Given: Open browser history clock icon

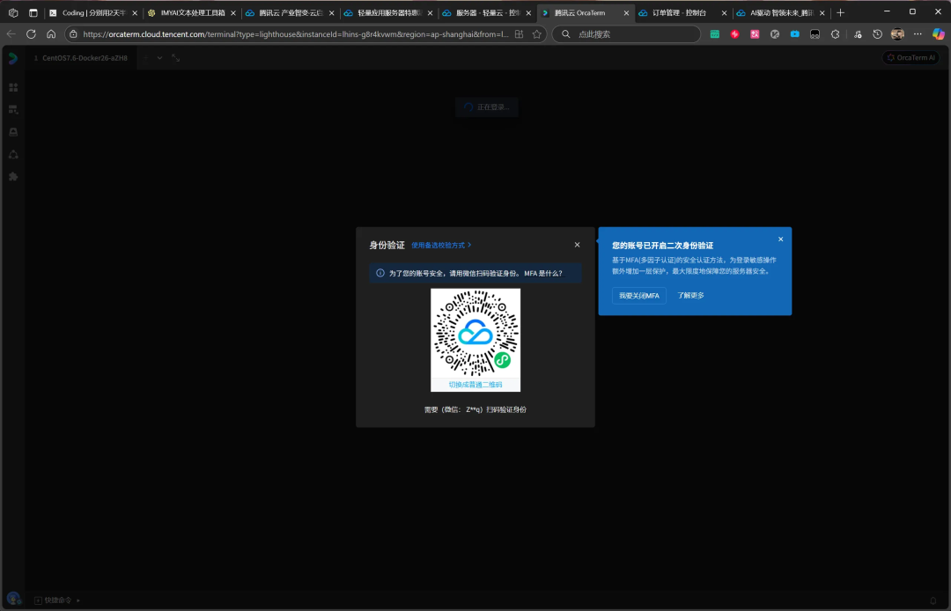Looking at the screenshot, I should click(878, 34).
